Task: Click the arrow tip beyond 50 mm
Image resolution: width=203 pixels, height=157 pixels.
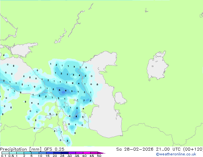Action: click(x=101, y=153)
